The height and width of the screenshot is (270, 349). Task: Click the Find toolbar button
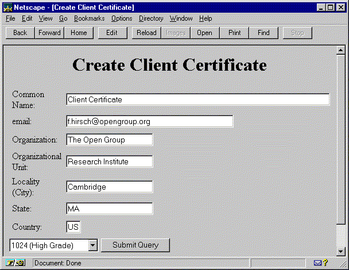coord(263,33)
